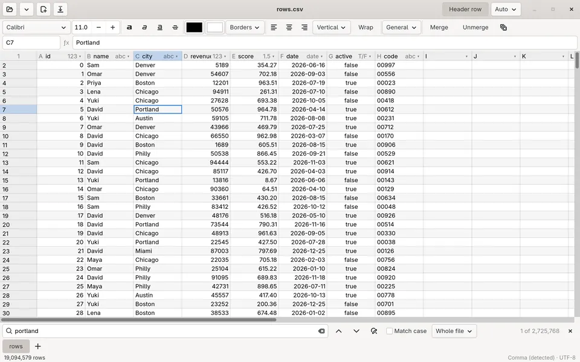Open the id column type filter arrow
The width and height of the screenshot is (580, 362).
[80, 57]
